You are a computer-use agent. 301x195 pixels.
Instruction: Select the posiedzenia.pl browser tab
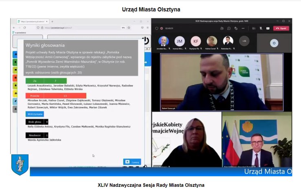[x=33, y=22]
